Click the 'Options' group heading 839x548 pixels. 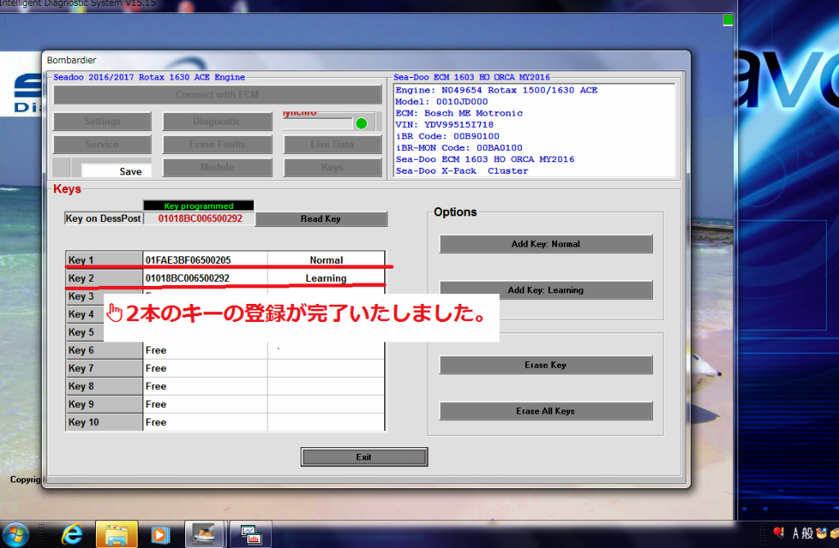(x=456, y=212)
